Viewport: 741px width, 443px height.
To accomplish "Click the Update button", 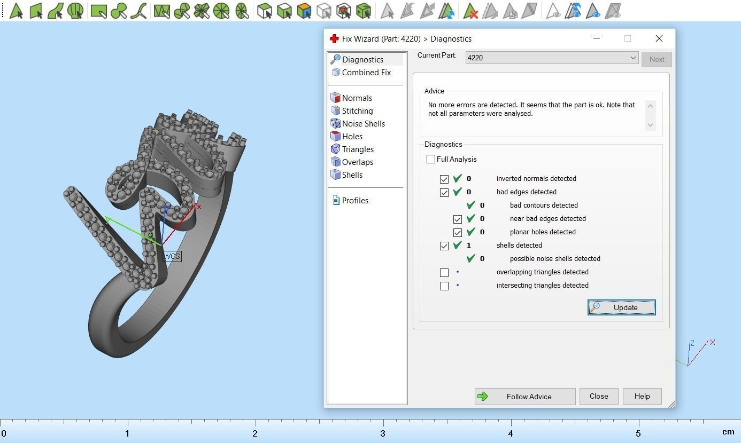I will tap(621, 307).
